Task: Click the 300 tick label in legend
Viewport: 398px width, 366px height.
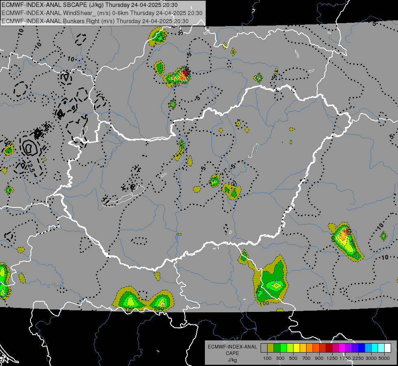Action: 280,358
